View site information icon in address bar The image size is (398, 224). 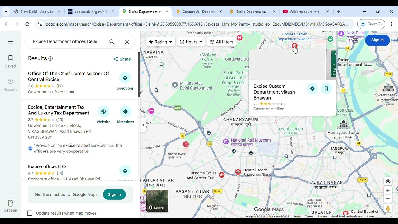39,24
